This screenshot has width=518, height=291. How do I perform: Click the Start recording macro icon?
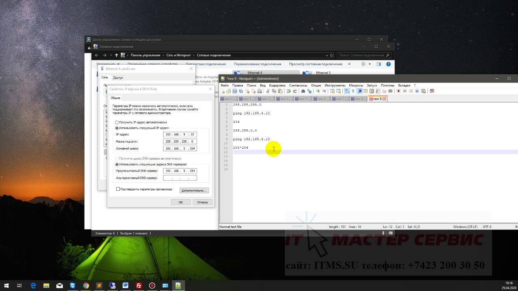pos(399,91)
